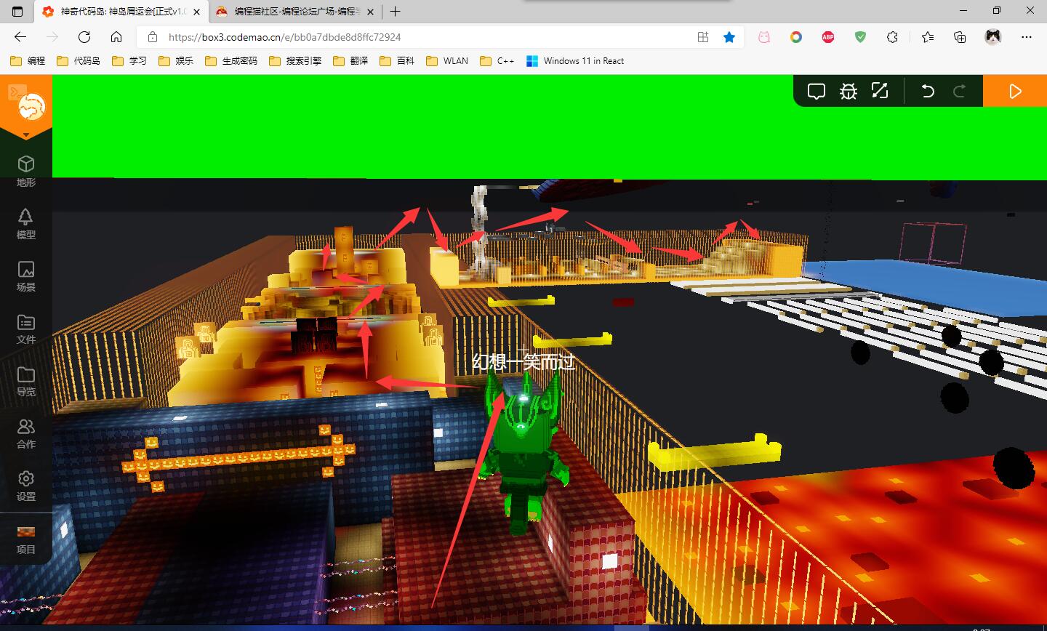1047x631 pixels.
Task: Open the 娱乐 bookmarks folder
Action: coord(176,61)
